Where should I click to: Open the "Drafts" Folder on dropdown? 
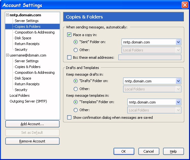click(x=152, y=81)
